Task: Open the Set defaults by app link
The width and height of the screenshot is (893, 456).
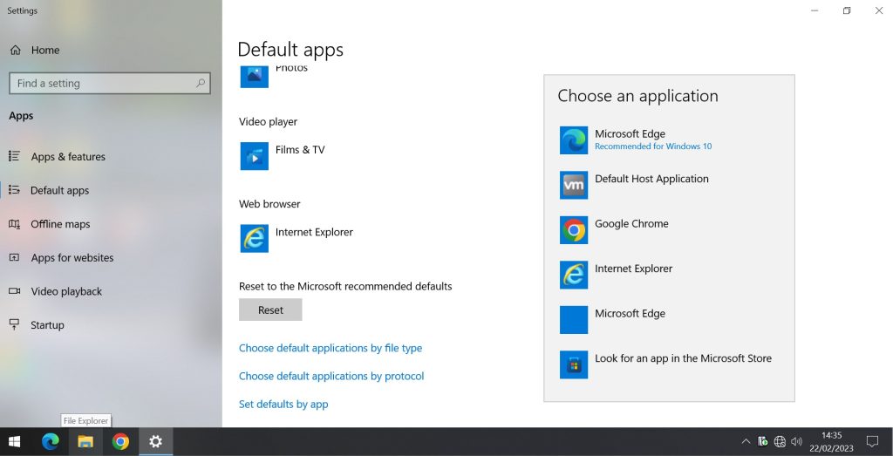Action: coord(283,405)
